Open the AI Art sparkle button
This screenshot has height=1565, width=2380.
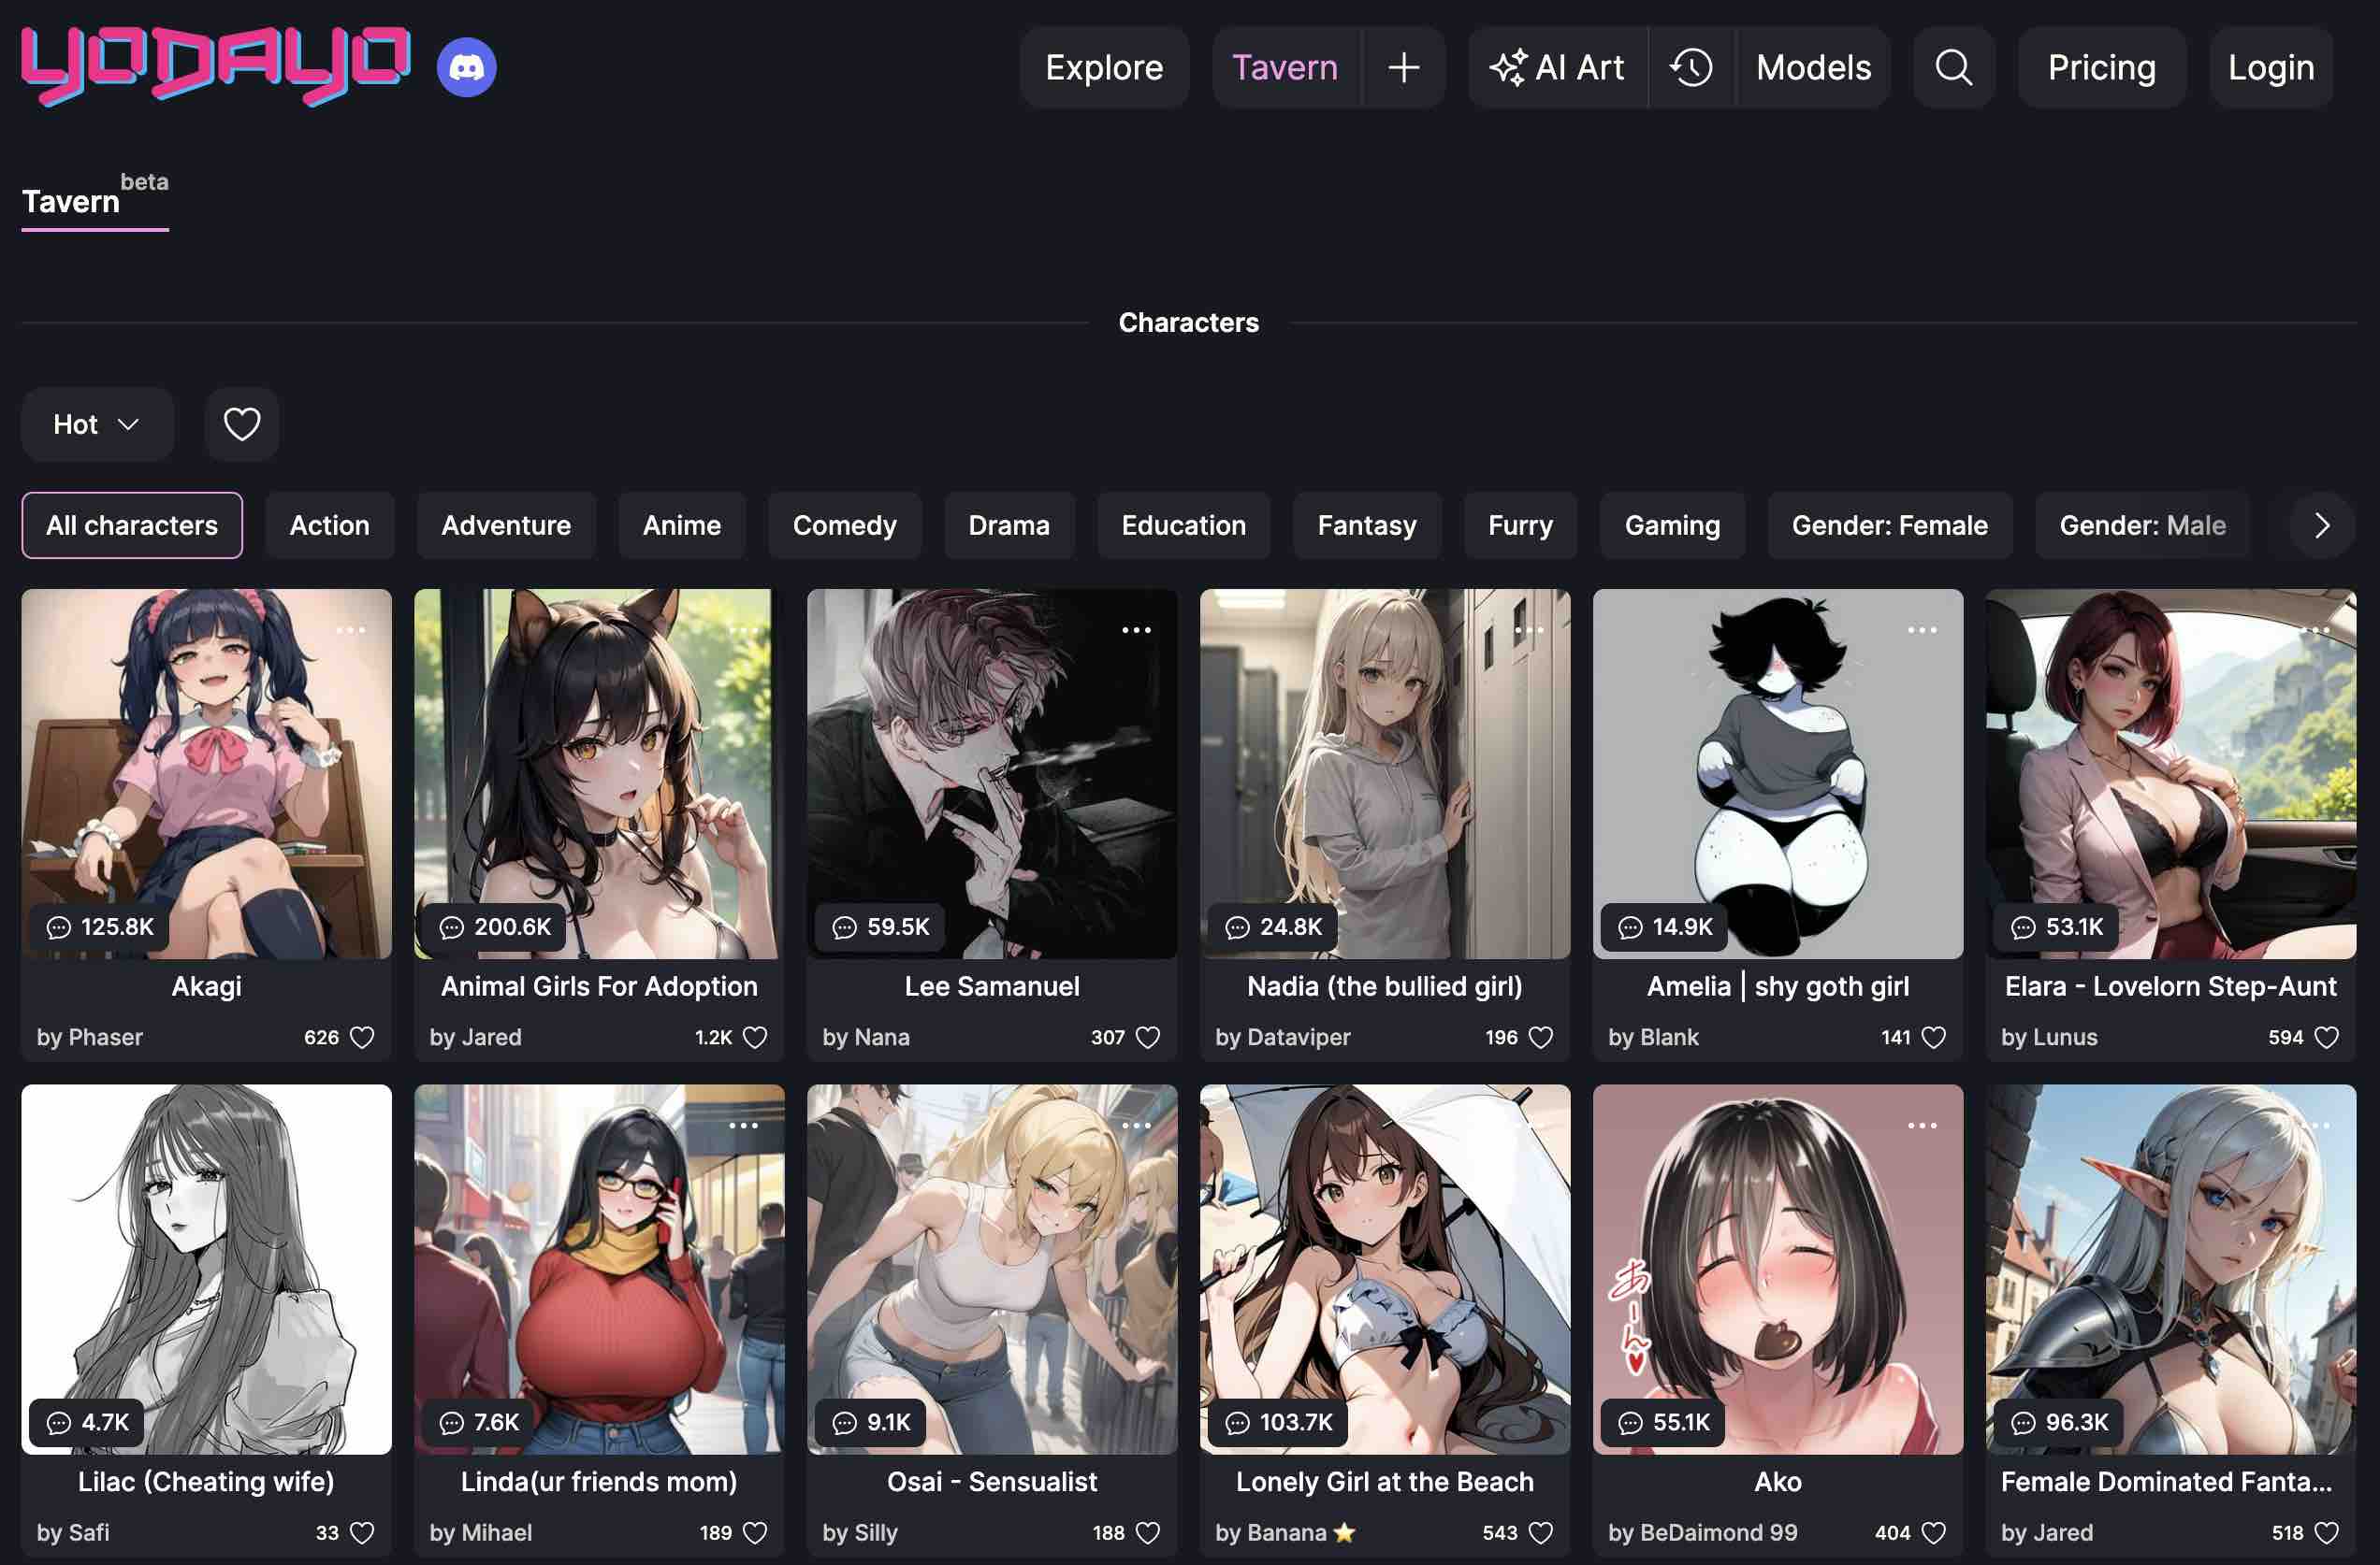[x=1557, y=67]
